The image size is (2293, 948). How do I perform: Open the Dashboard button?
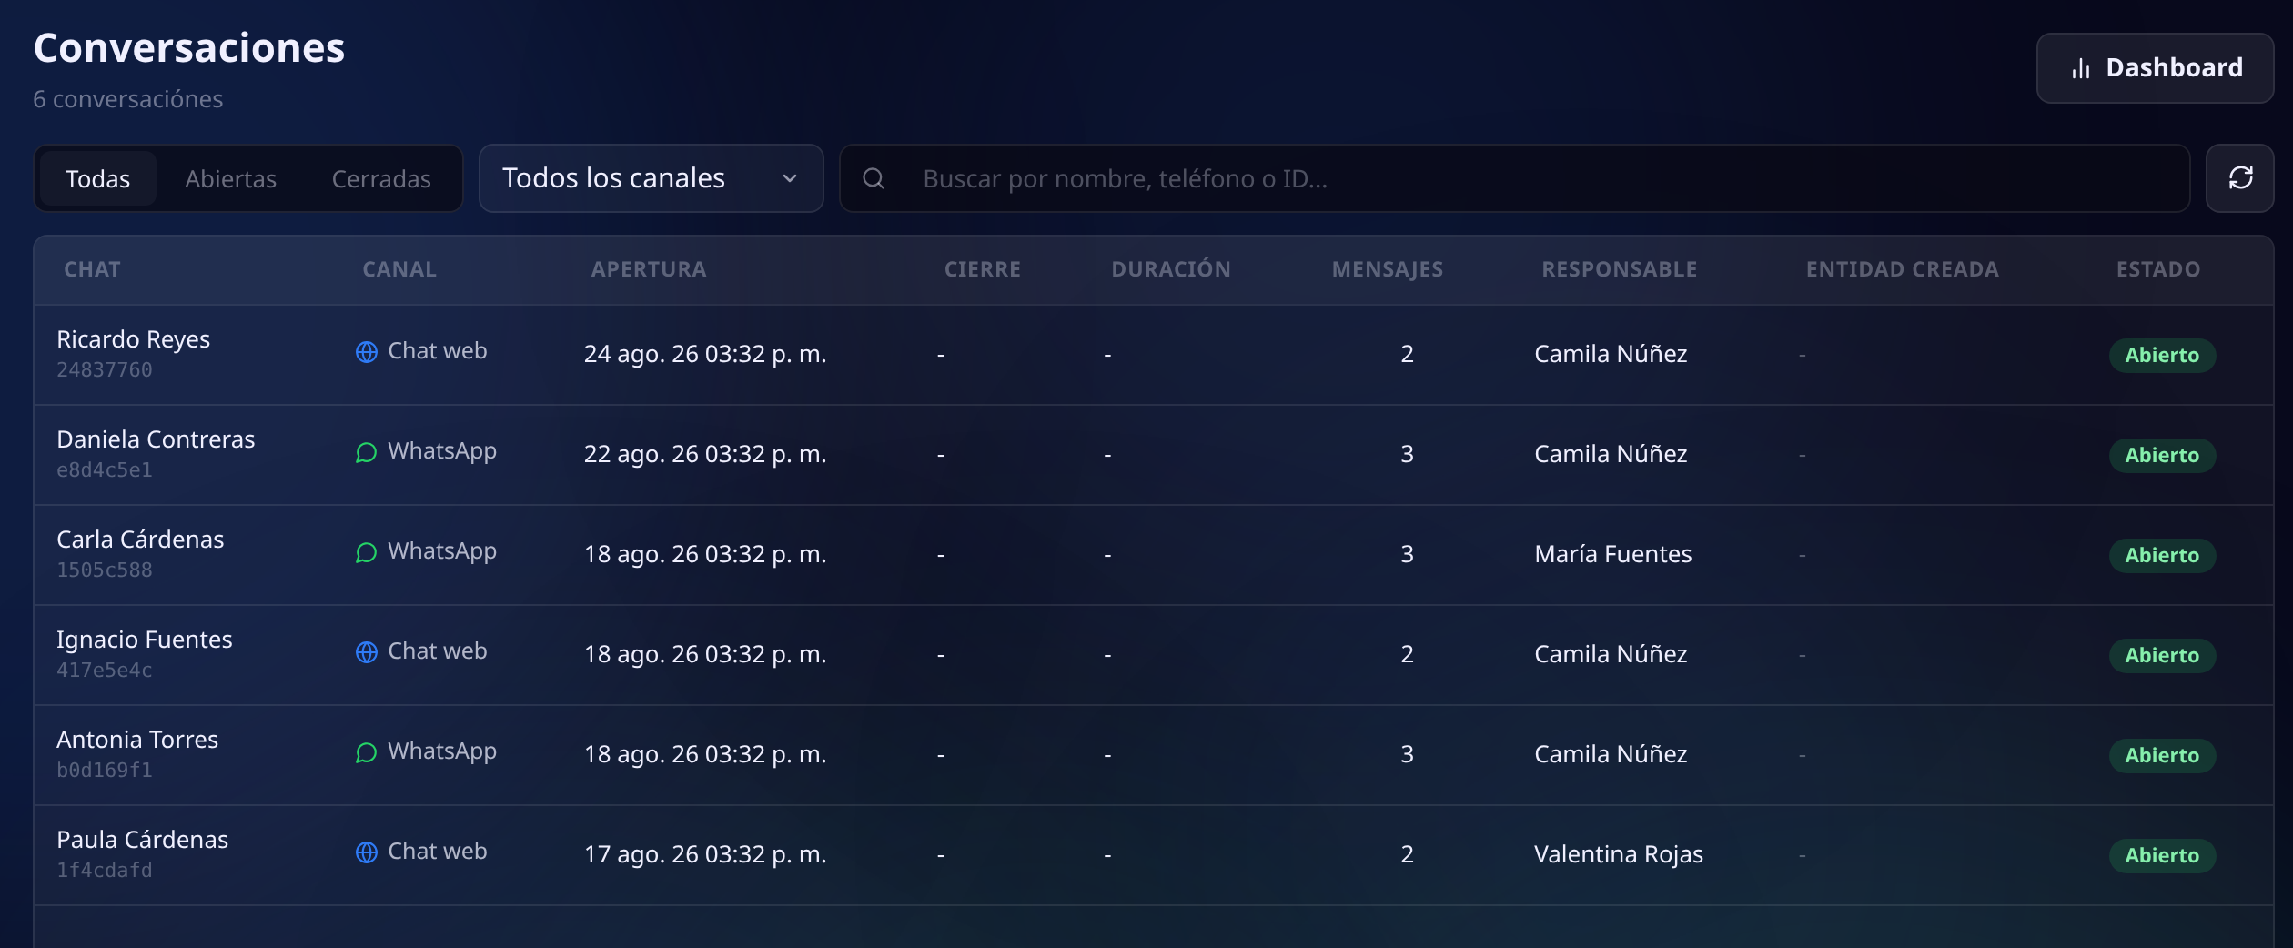pos(2155,68)
